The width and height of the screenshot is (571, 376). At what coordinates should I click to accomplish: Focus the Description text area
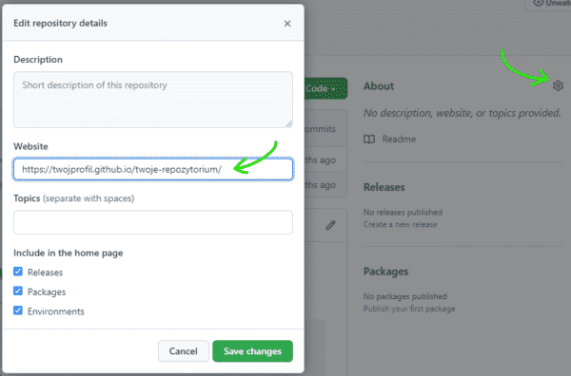(x=153, y=100)
